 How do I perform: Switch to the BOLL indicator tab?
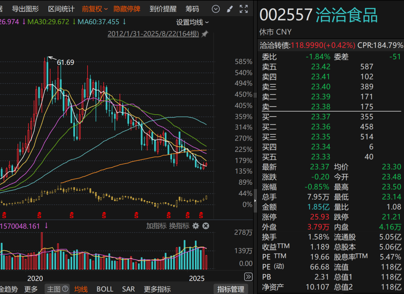coord(105,289)
